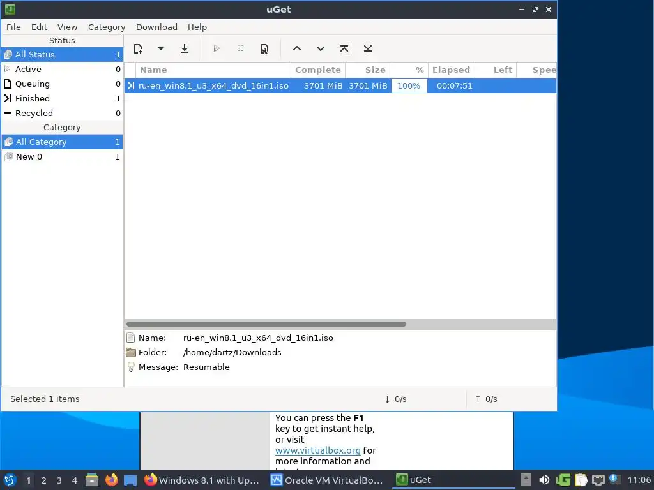The height and width of the screenshot is (490, 654).
Task: Click the horizontal scrollbar of download list
Action: (266, 324)
